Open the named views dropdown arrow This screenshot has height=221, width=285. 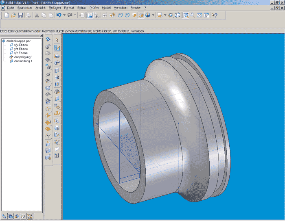165,15
